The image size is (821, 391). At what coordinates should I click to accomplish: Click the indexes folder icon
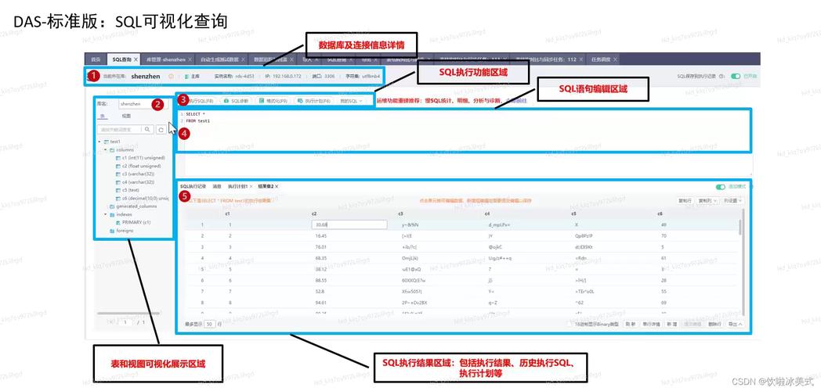[x=112, y=214]
